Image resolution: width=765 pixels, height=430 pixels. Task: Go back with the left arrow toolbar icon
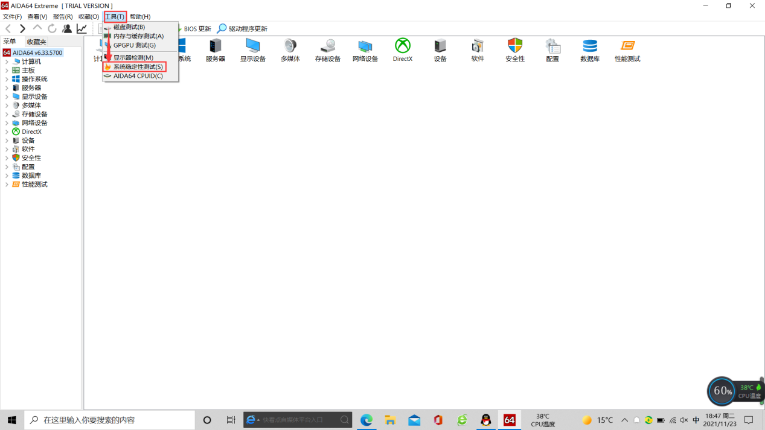[8, 28]
